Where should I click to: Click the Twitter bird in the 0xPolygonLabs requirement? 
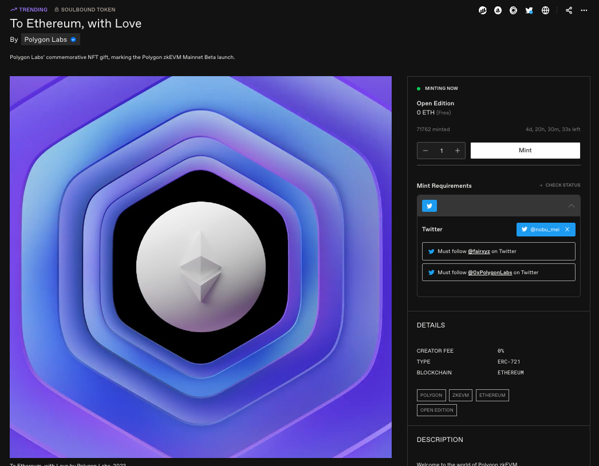click(431, 273)
